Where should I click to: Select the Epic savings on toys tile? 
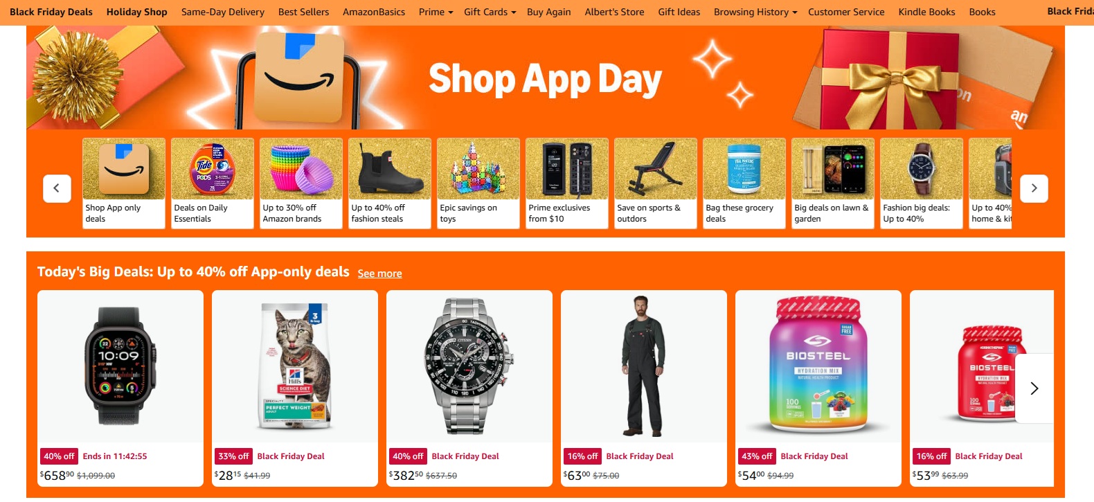(478, 183)
